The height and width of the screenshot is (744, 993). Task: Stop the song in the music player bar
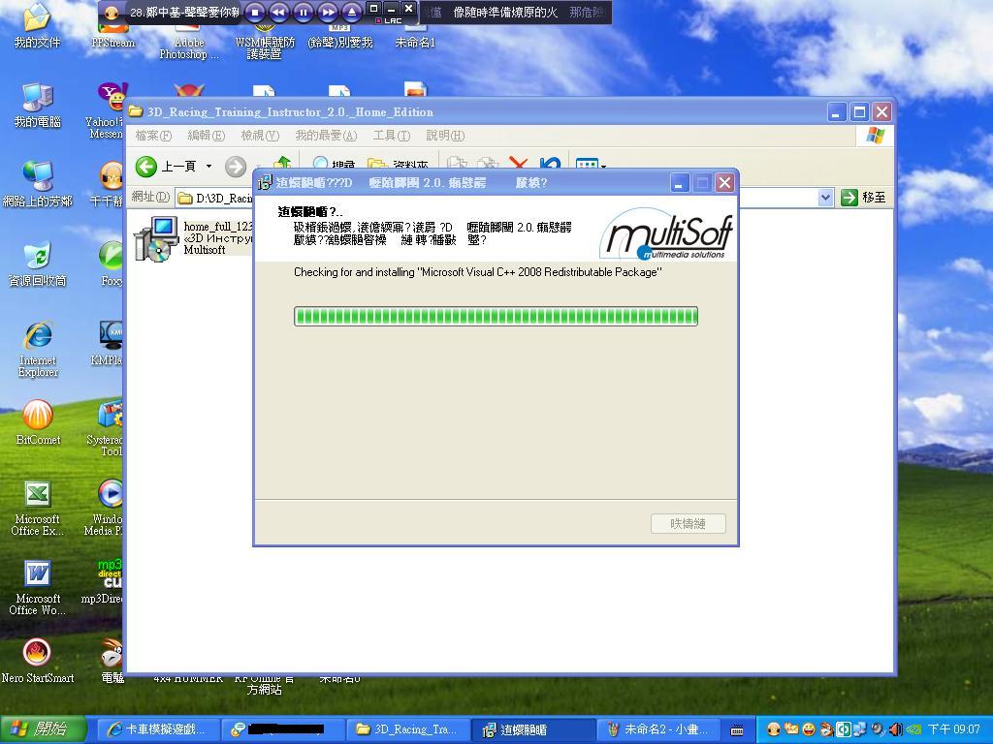(x=255, y=13)
